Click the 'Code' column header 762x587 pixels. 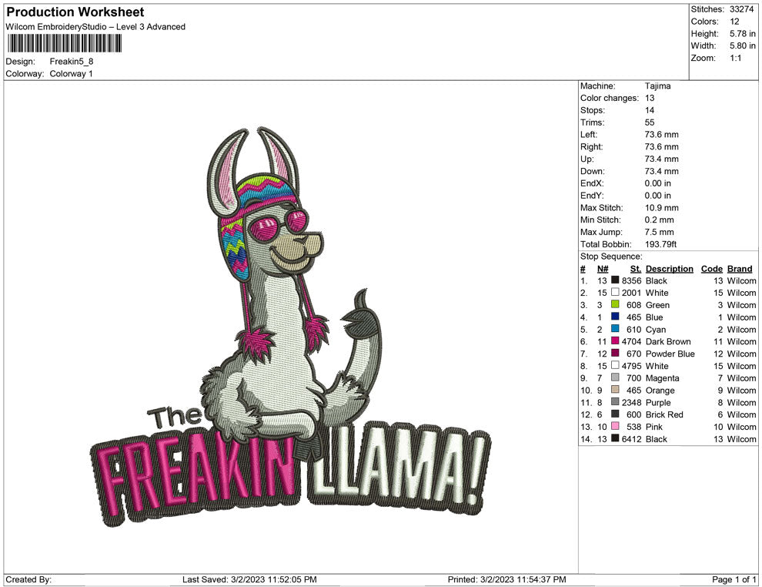click(711, 269)
